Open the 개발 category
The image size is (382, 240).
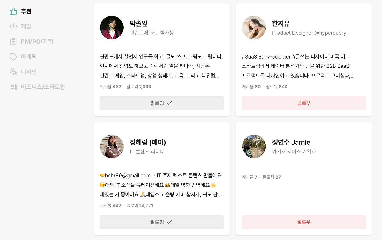click(x=26, y=27)
